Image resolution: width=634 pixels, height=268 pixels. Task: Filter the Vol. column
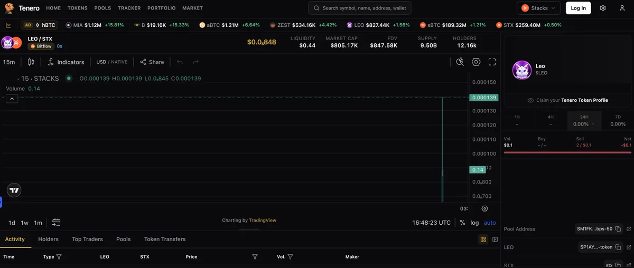[x=290, y=257]
